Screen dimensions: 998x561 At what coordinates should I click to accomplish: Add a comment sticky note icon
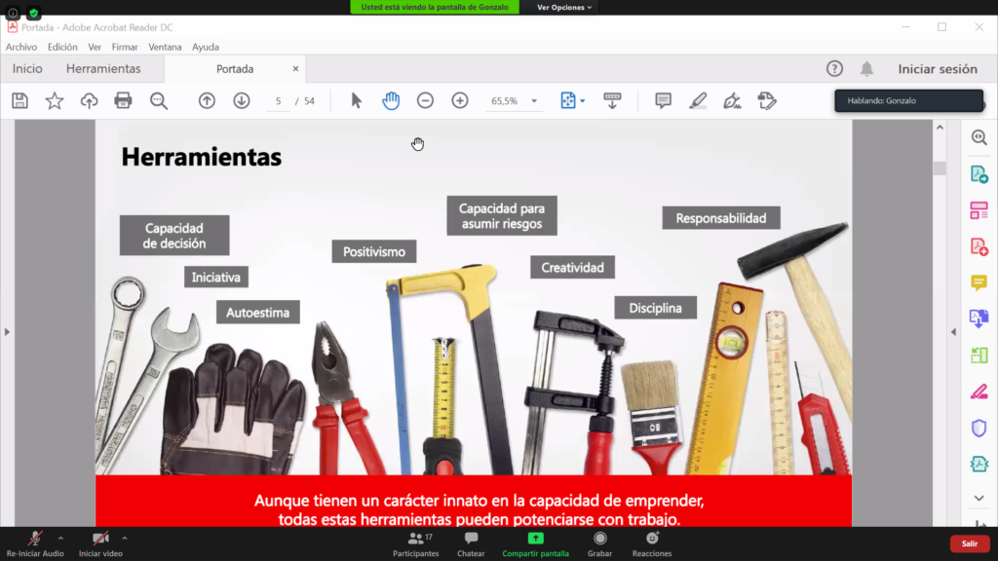(x=663, y=100)
